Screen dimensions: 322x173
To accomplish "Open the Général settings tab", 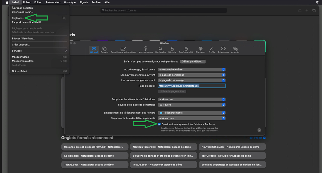I will pyautogui.click(x=94, y=50).
